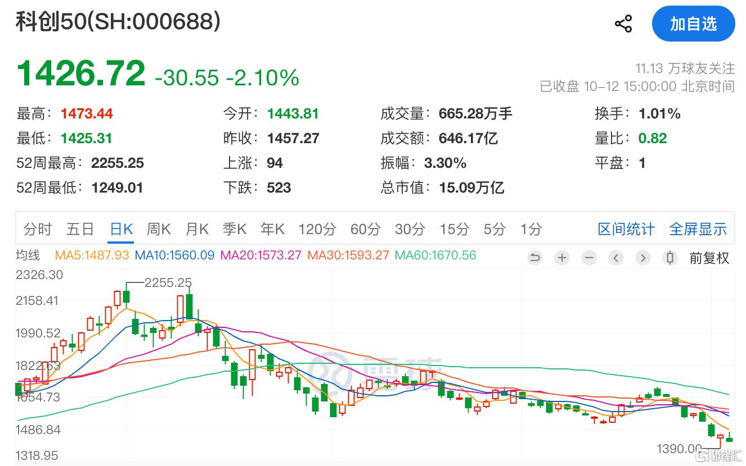Move chart earlier with left chevron icon
Image resolution: width=746 pixels, height=466 pixels.
[x=616, y=258]
